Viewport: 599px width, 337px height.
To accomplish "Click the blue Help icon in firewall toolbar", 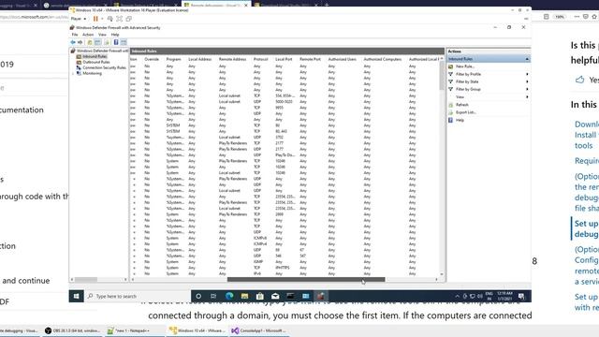I will coord(116,42).
